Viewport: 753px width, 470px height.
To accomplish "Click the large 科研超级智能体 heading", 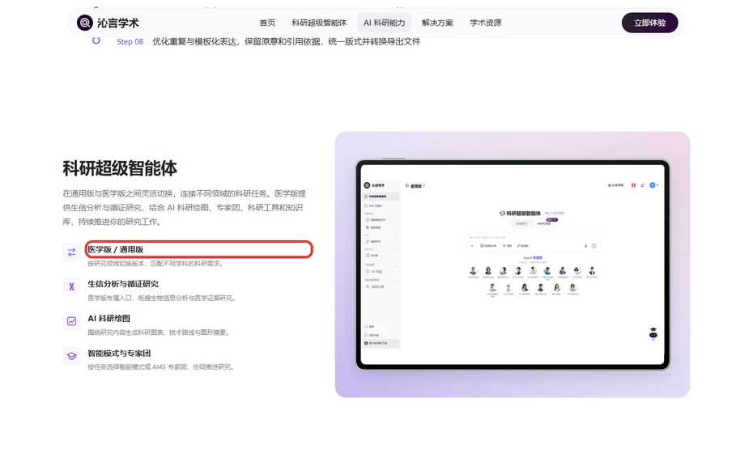I will tap(120, 168).
